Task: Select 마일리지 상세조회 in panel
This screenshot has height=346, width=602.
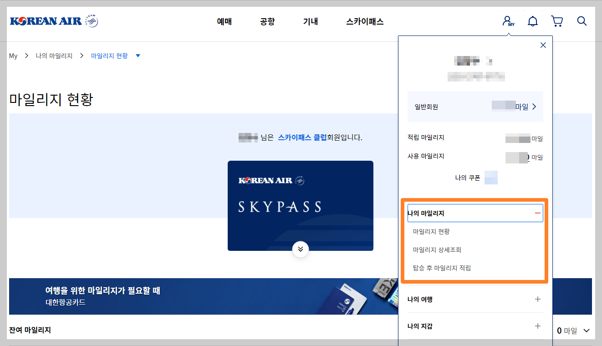Action: pyautogui.click(x=437, y=249)
